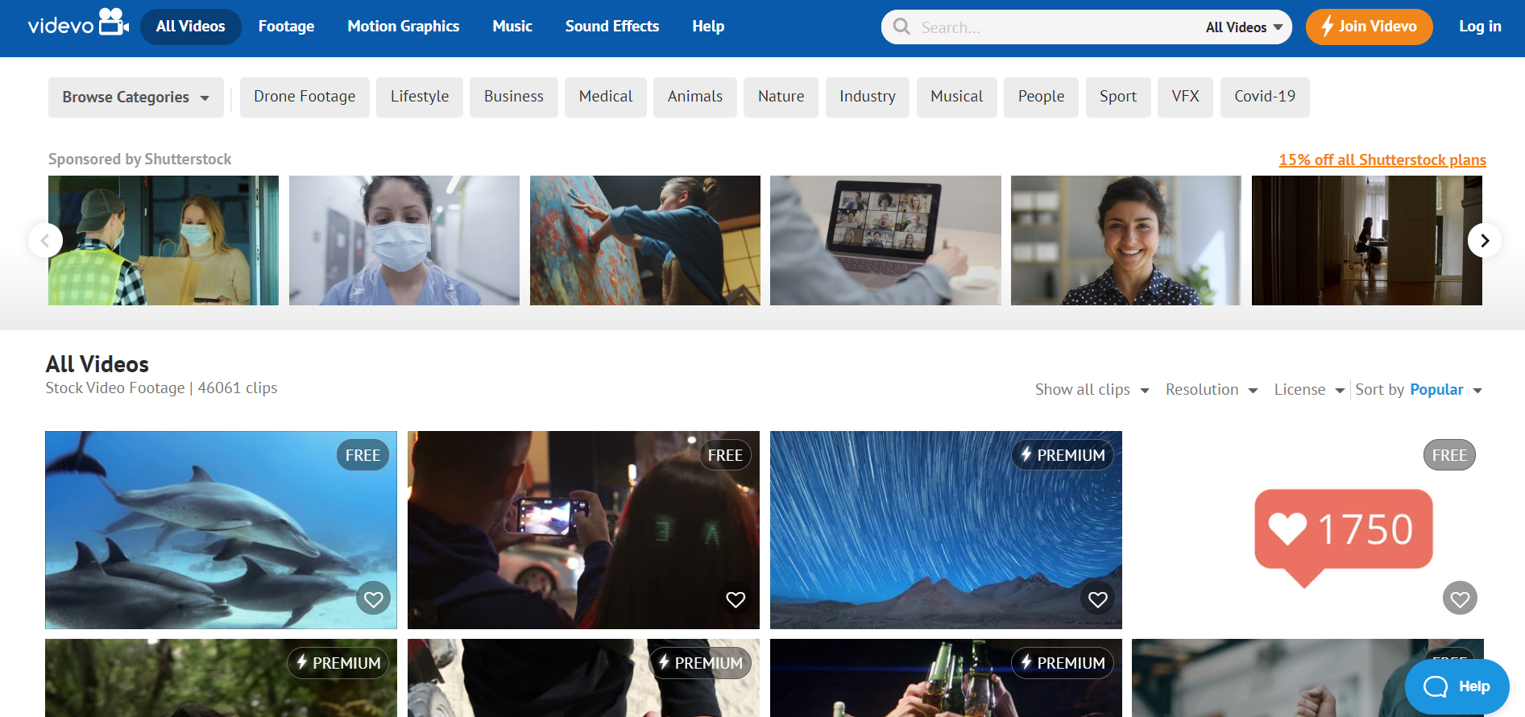The image size is (1525, 717).
Task: Show next sponsored clips with right arrow
Action: (1485, 240)
